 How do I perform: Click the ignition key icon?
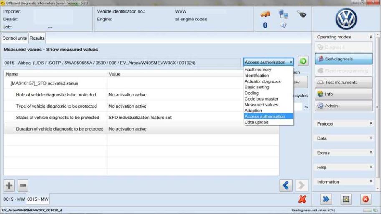[x=302, y=14]
